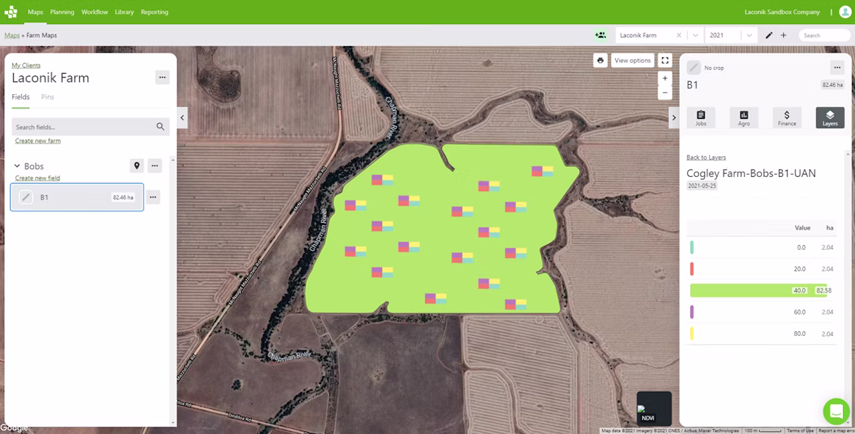
Task: Click the Back to Layers link
Action: pyautogui.click(x=706, y=158)
